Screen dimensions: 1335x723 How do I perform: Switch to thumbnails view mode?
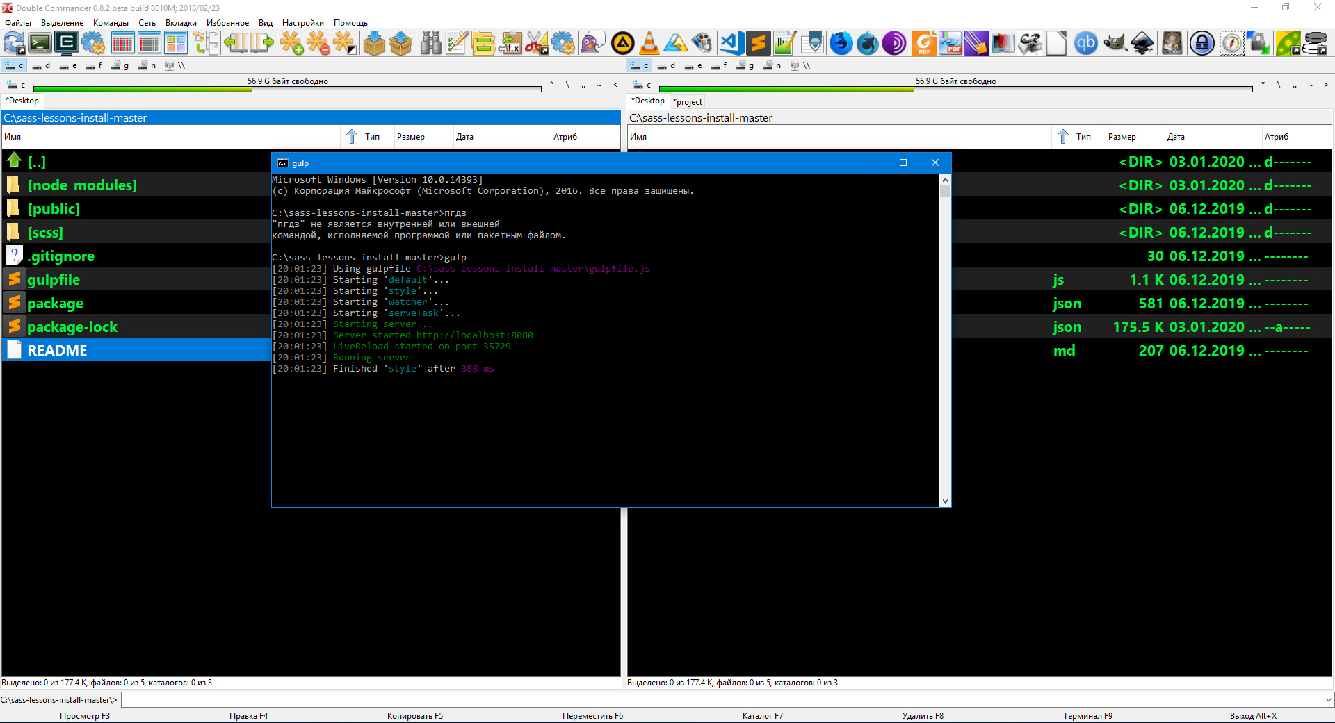point(176,44)
